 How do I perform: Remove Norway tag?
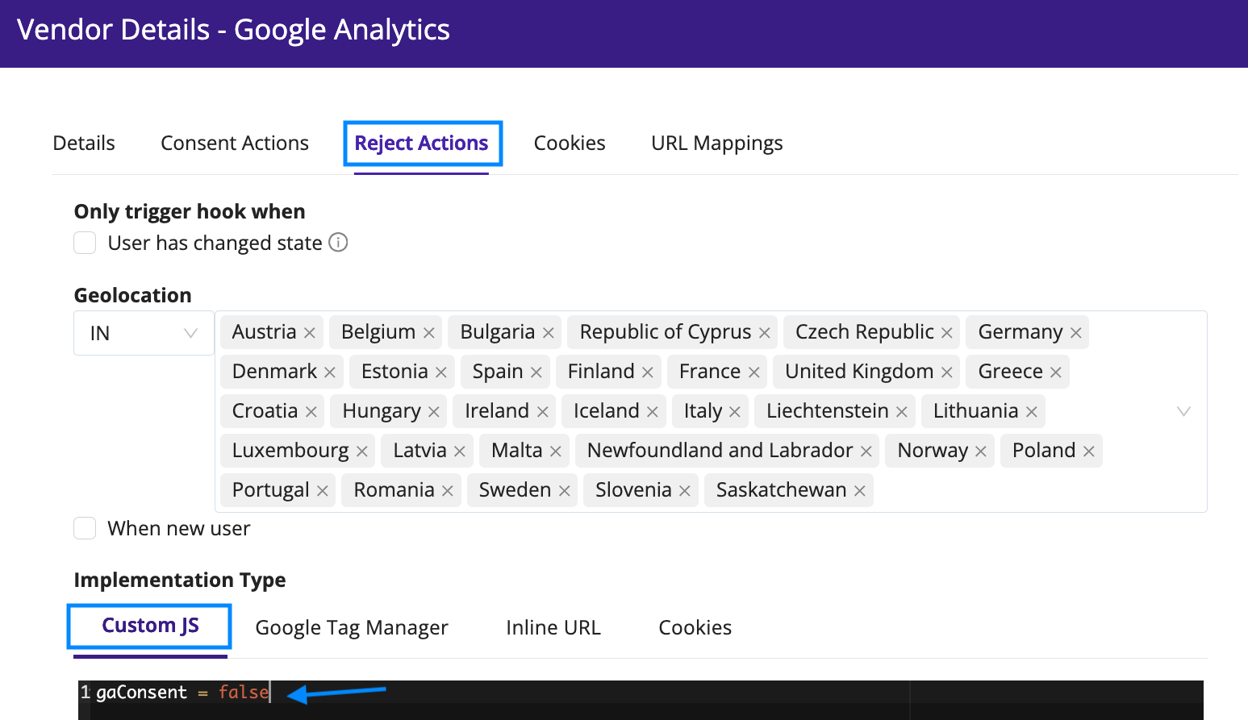point(981,451)
